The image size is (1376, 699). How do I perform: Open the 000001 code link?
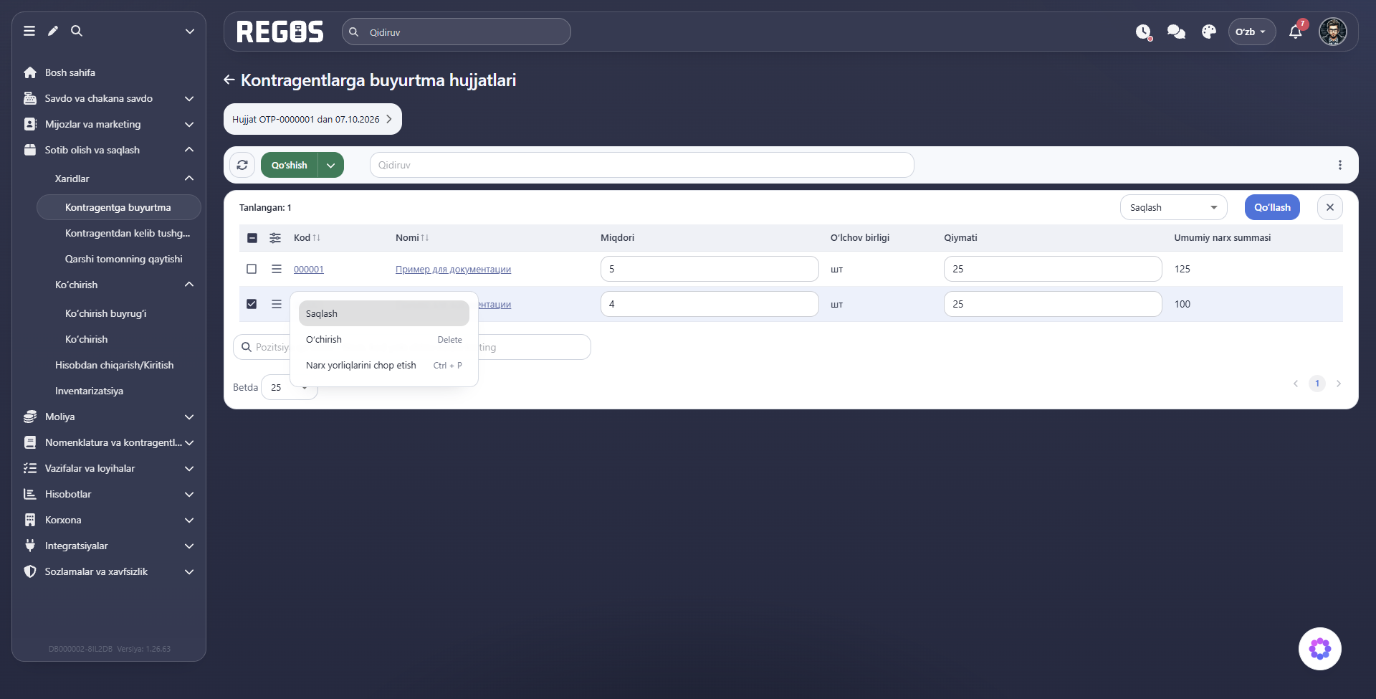(x=309, y=269)
